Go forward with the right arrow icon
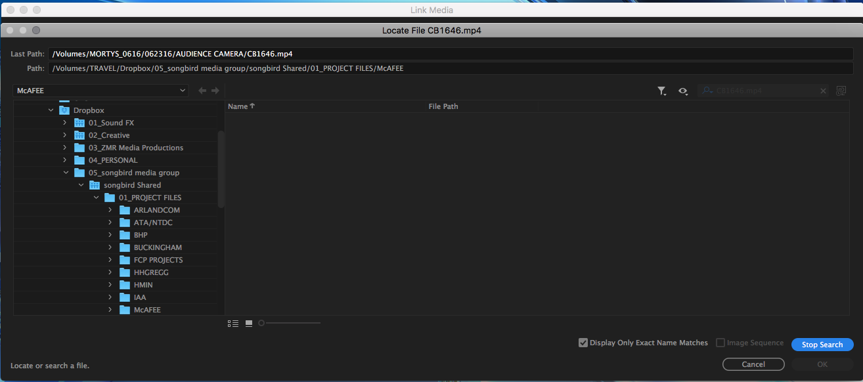The width and height of the screenshot is (863, 382). point(215,91)
